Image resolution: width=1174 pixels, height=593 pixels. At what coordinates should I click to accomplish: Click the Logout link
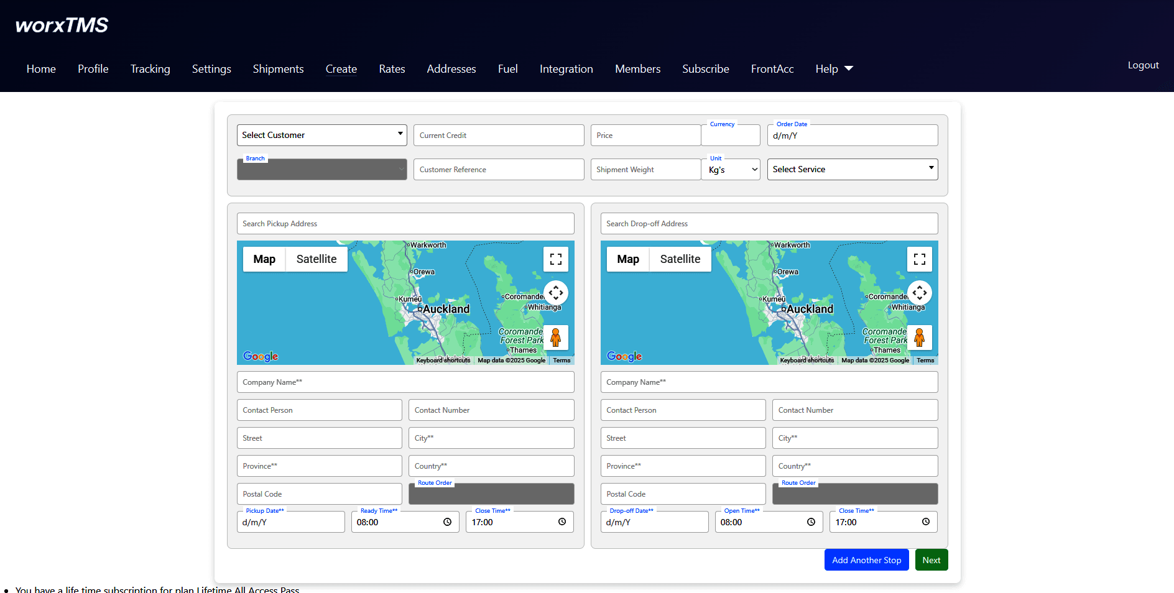[1143, 65]
